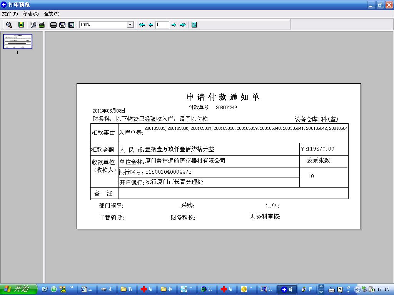Switch to taskbar item labeled 'h.'

(86, 289)
